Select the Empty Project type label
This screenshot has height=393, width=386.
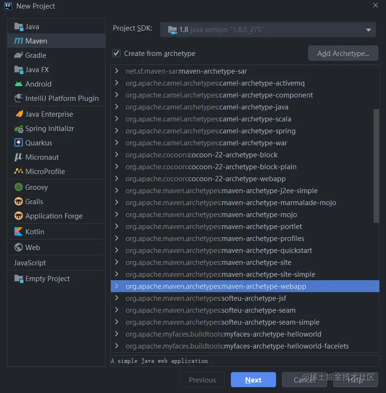click(x=47, y=278)
